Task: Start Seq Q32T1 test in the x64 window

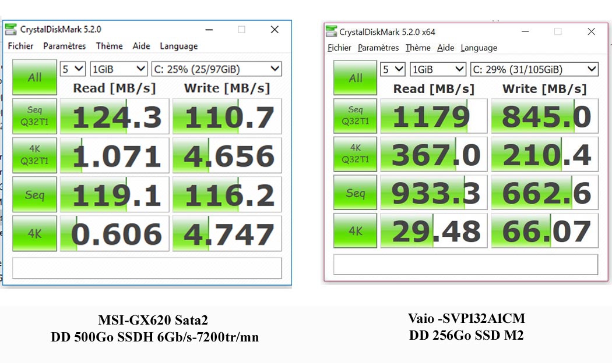Action: click(x=355, y=116)
